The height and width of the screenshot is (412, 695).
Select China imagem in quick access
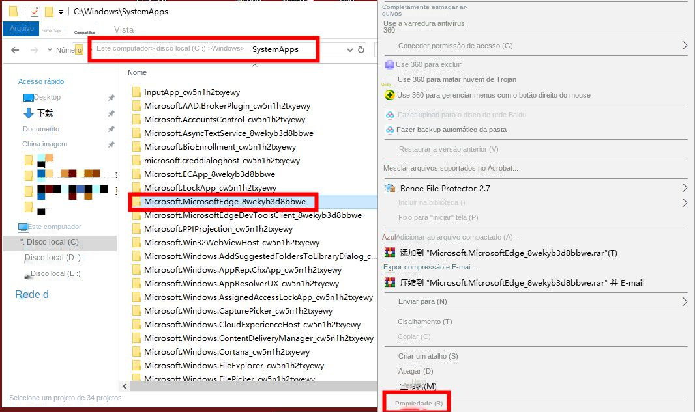45,144
